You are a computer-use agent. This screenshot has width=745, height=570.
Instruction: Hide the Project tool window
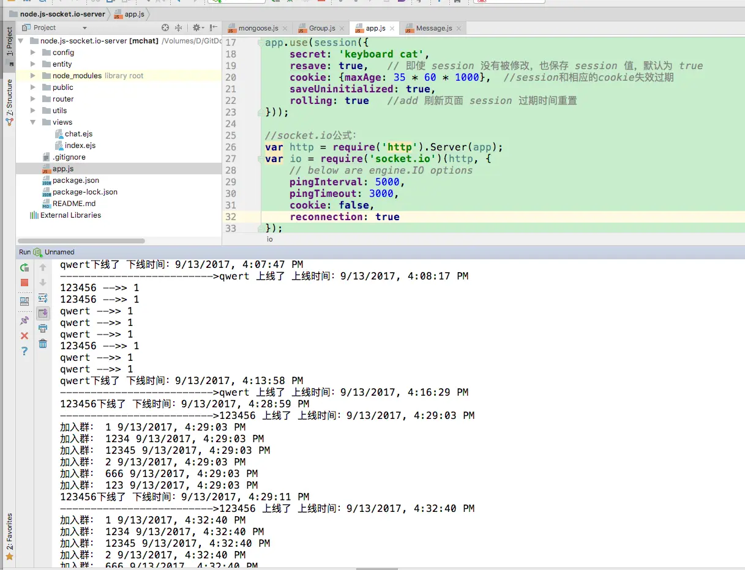click(x=213, y=28)
